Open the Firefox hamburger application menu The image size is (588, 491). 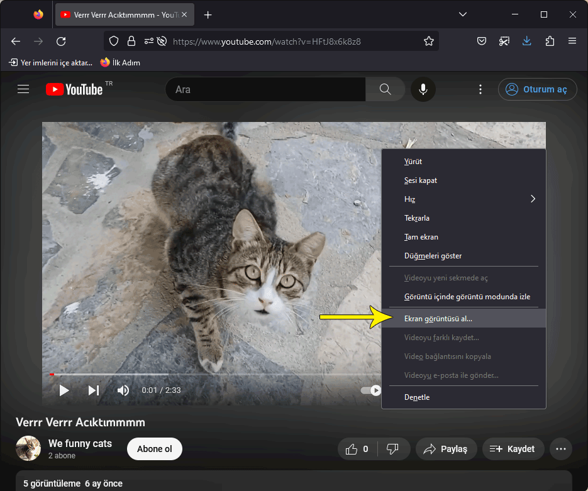[572, 41]
